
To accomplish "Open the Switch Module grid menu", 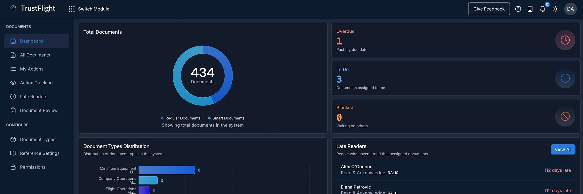I will tap(72, 9).
